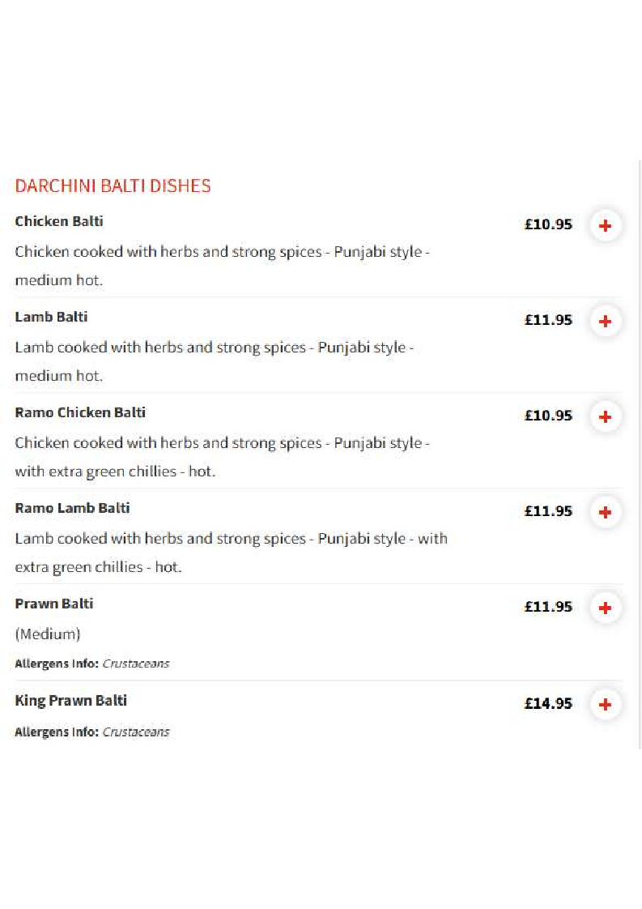
Task: Click the Darchini Balti Dishes heading
Action: click(x=113, y=186)
